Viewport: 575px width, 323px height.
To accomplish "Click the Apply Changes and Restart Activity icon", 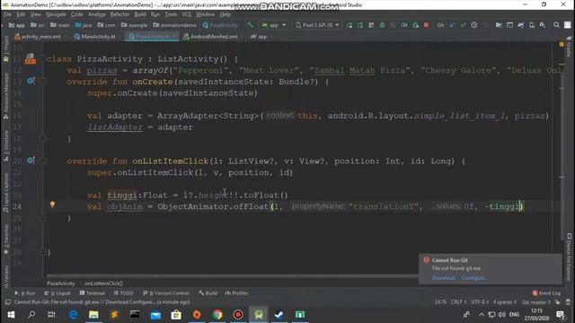I will [349, 25].
